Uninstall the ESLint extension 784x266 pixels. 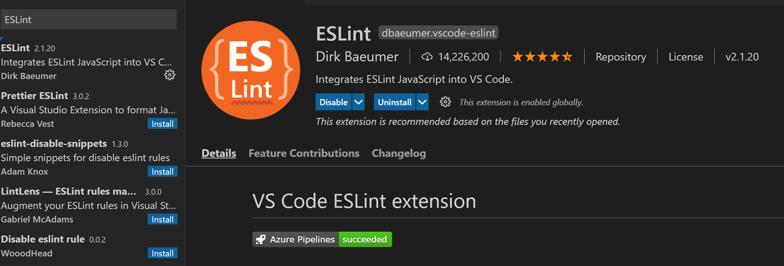coord(394,102)
